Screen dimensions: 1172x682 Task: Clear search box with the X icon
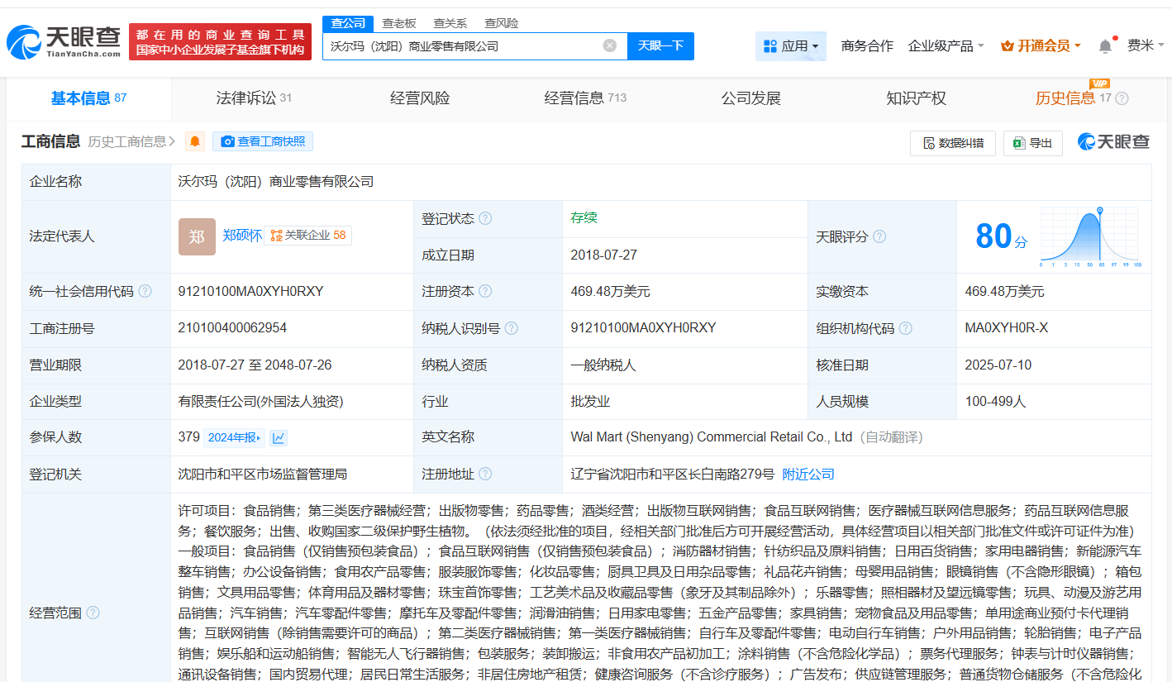[610, 46]
